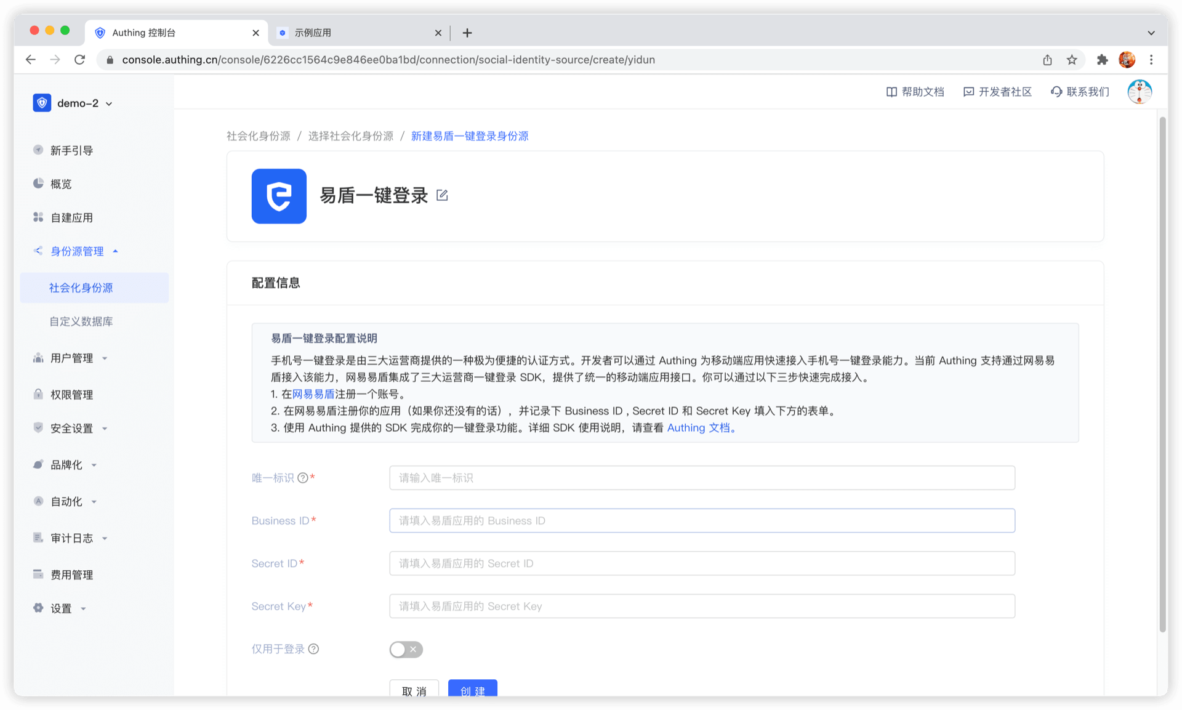Collapse the 身份源管理 sidebar section
The width and height of the screenshot is (1182, 710).
pyautogui.click(x=77, y=251)
